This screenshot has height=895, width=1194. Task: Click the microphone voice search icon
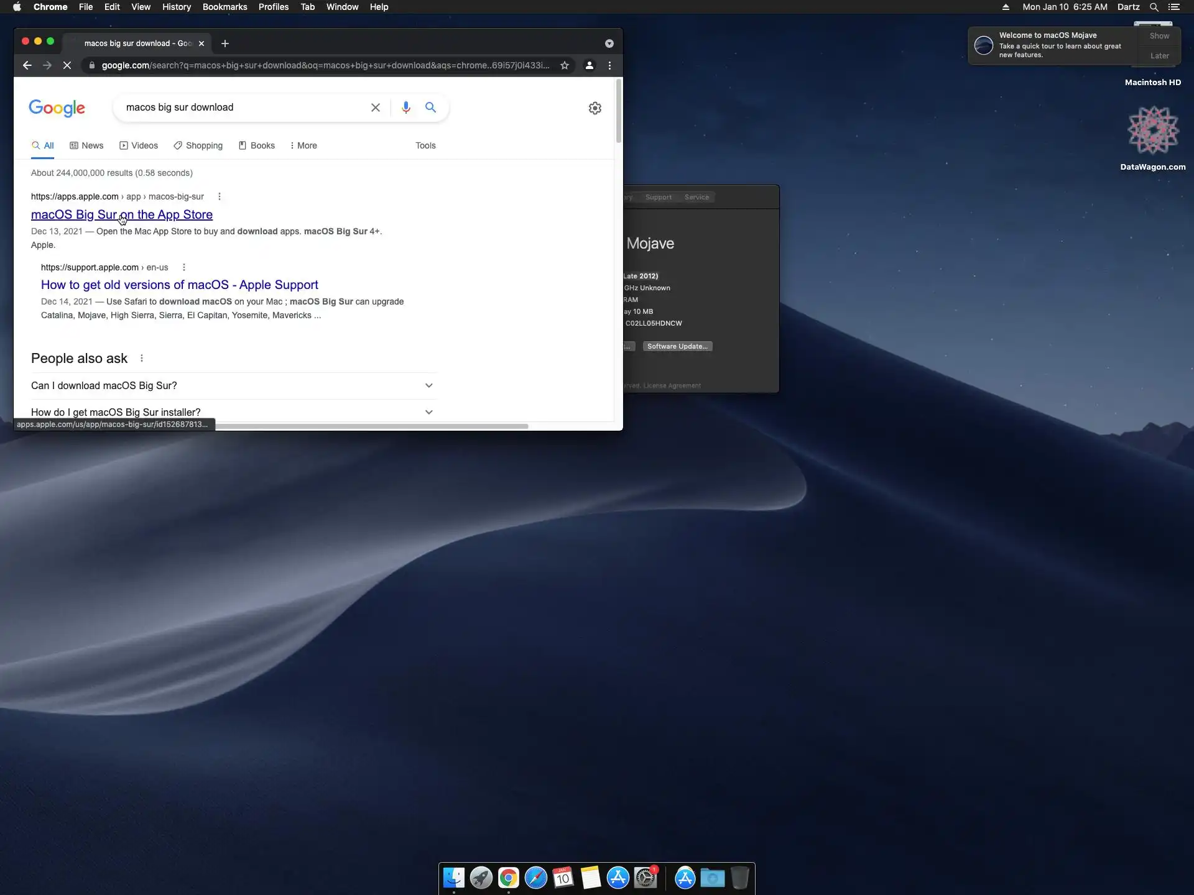405,108
